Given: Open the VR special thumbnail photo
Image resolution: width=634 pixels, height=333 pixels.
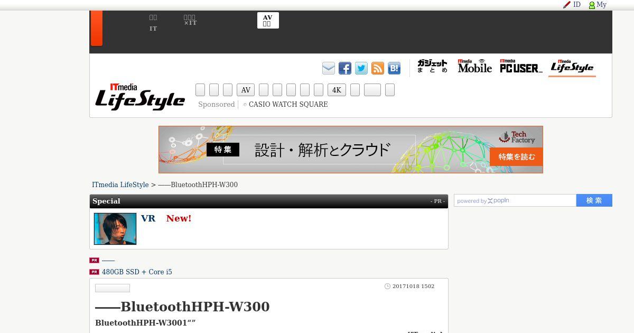Looking at the screenshot, I should pyautogui.click(x=115, y=229).
